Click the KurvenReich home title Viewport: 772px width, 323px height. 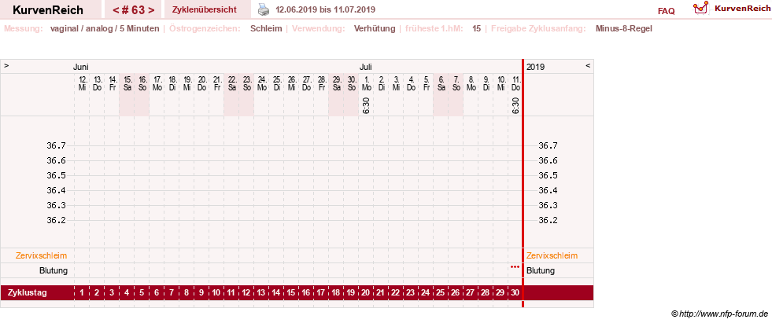tap(48, 10)
